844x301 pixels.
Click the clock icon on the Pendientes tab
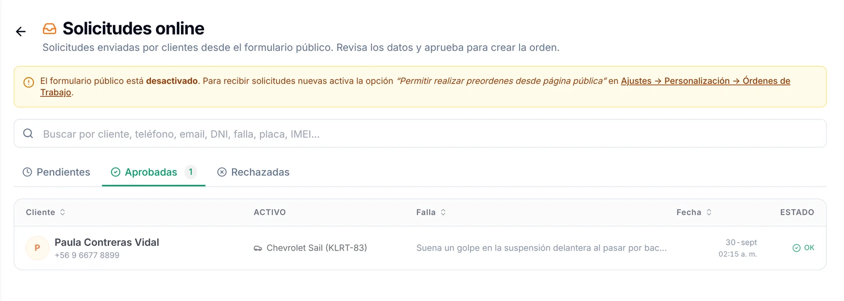click(x=27, y=172)
